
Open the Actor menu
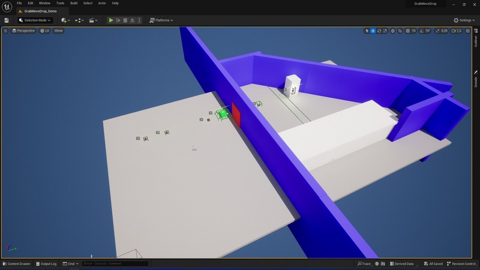(101, 3)
